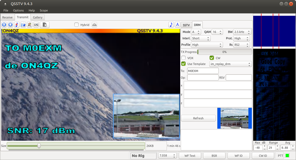Click the upload eject icon beside Hybrid
Image resolution: width=296 pixels, height=160 pixels.
coord(94,25)
